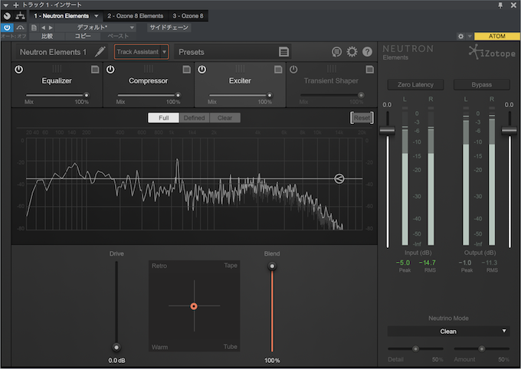Viewport: 521px width, 369px height.
Task: Click the pencil icon to rename Neutron Elements 1
Action: pos(100,52)
